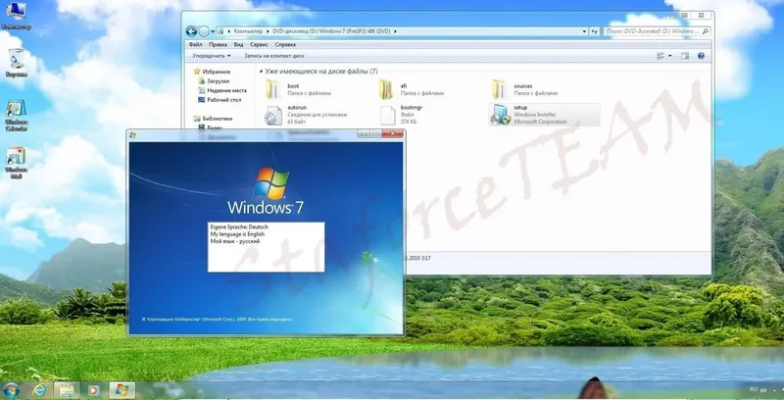This screenshot has width=784, height=400.
Task: Open the Правка menu
Action: tap(218, 44)
